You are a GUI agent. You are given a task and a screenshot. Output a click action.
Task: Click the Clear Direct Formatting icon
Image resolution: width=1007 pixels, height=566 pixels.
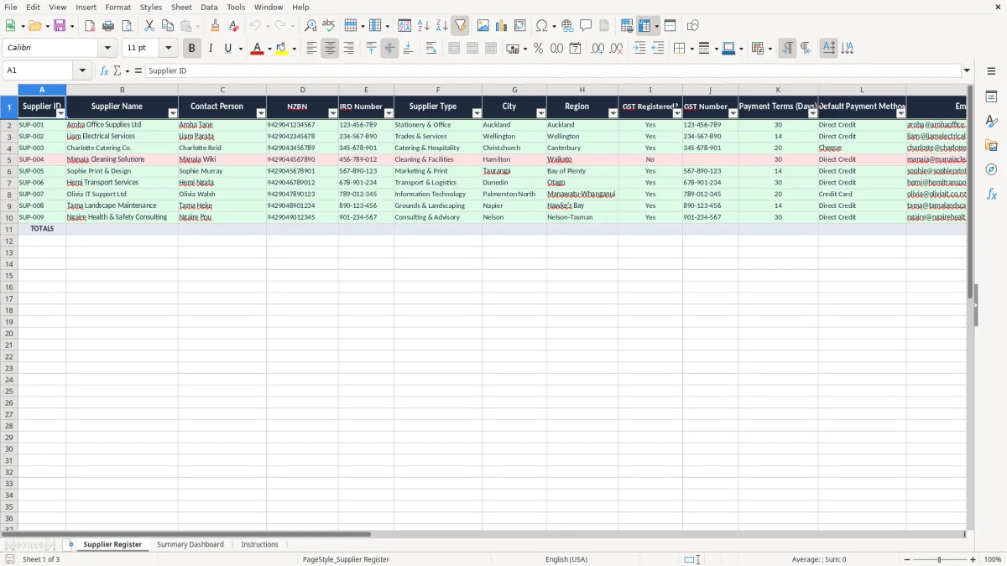coord(234,26)
